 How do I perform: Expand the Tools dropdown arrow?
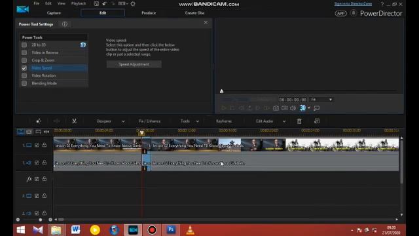pos(198,121)
